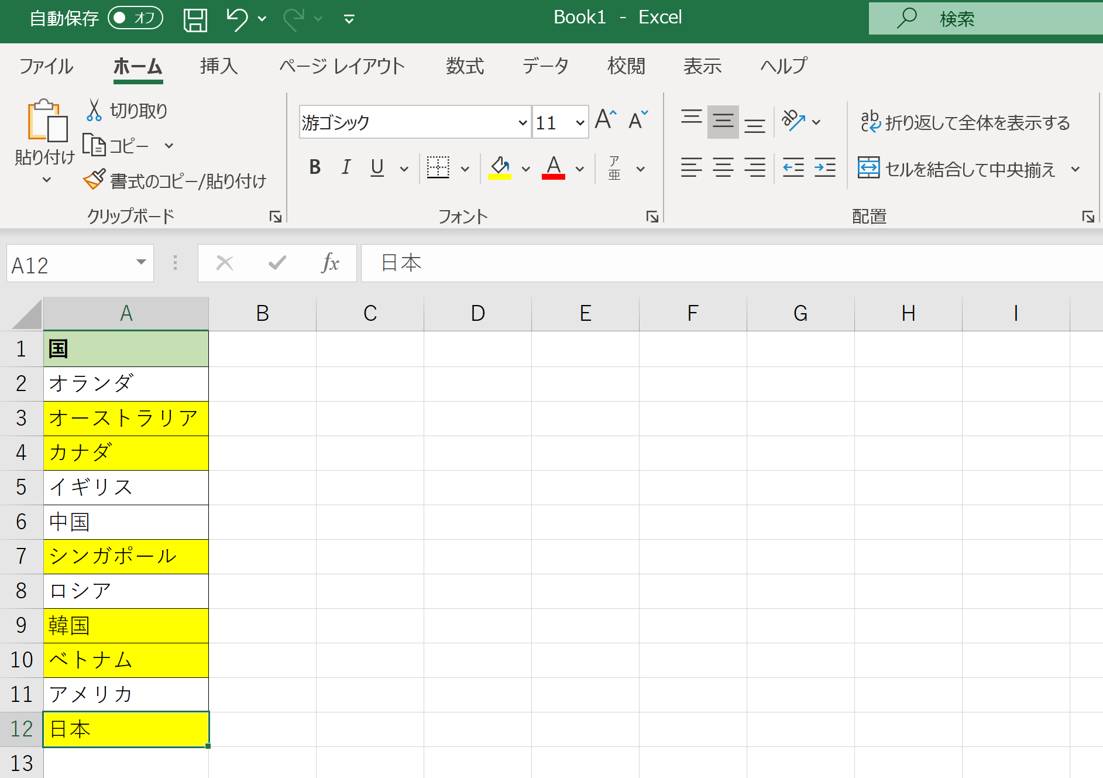Open the ヘルプ tab

tap(784, 66)
